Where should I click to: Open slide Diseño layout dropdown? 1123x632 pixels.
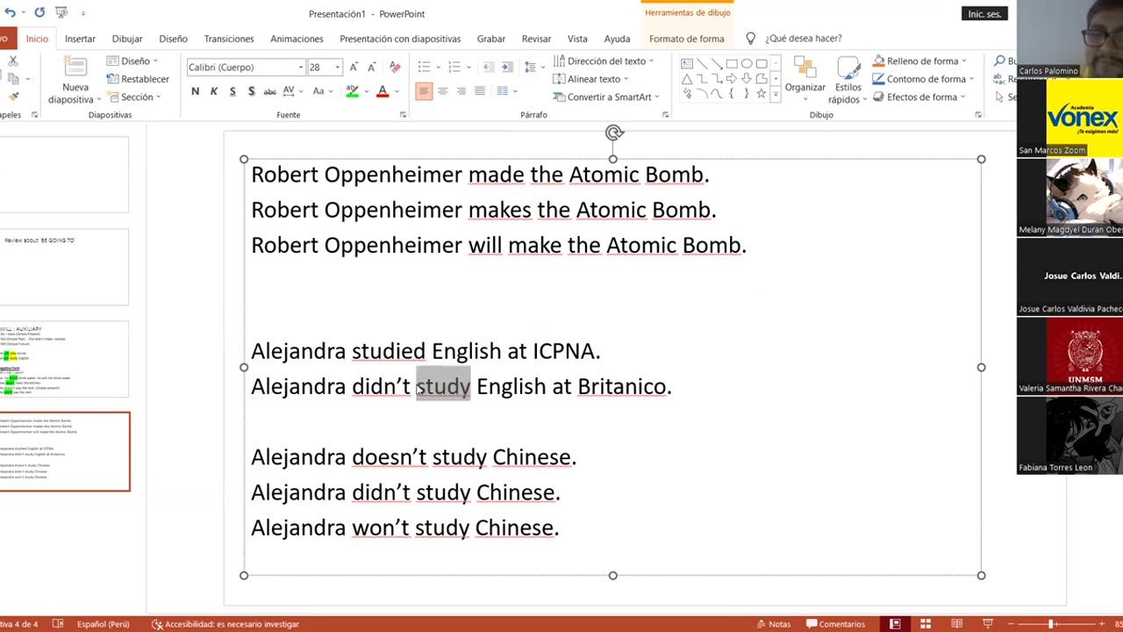pyautogui.click(x=132, y=61)
